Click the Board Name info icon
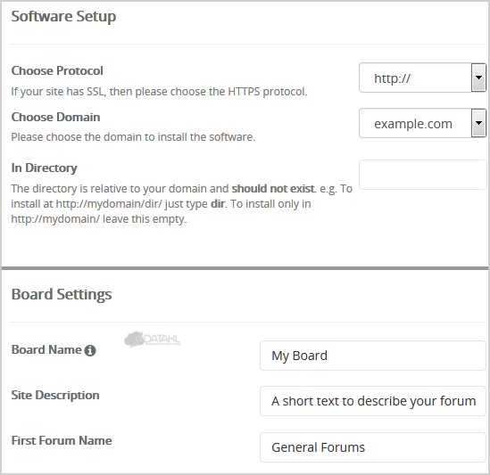Viewport: 490px width, 475px height. pyautogui.click(x=90, y=350)
